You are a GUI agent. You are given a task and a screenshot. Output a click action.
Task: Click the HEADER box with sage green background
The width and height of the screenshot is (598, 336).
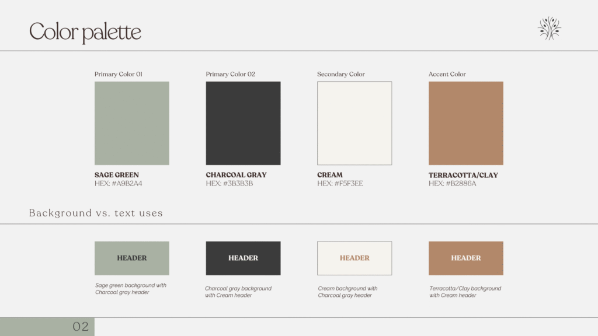click(132, 258)
